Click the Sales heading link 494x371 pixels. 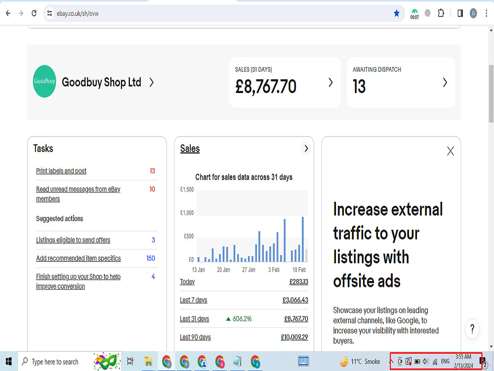tap(190, 148)
